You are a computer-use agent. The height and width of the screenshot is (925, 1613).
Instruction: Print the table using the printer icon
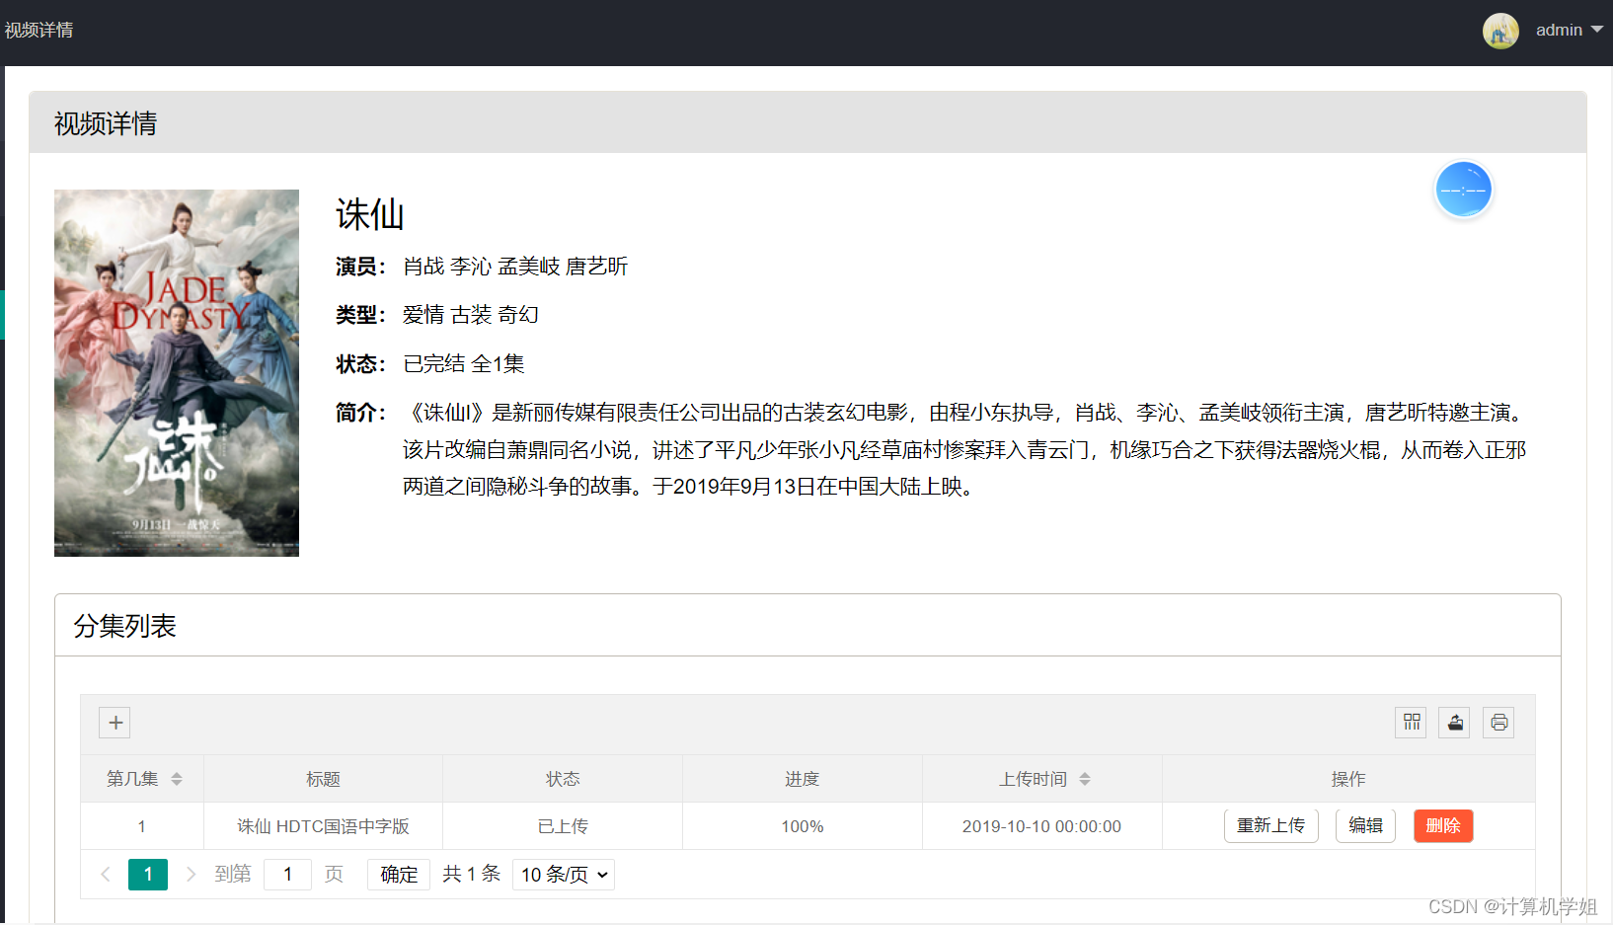(x=1498, y=723)
